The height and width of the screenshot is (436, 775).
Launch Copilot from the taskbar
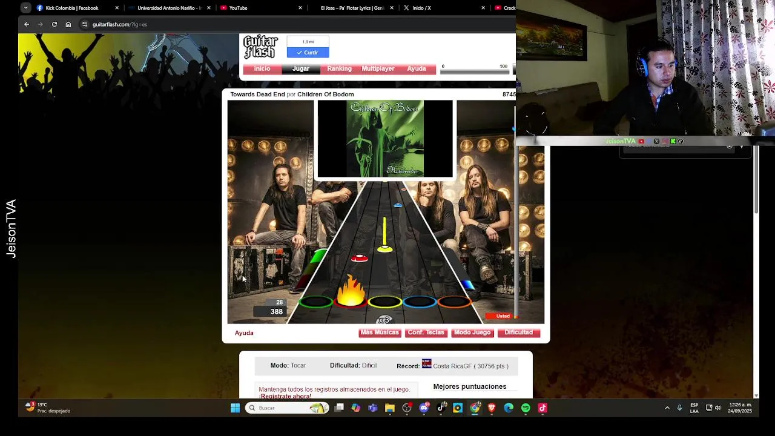click(356, 408)
